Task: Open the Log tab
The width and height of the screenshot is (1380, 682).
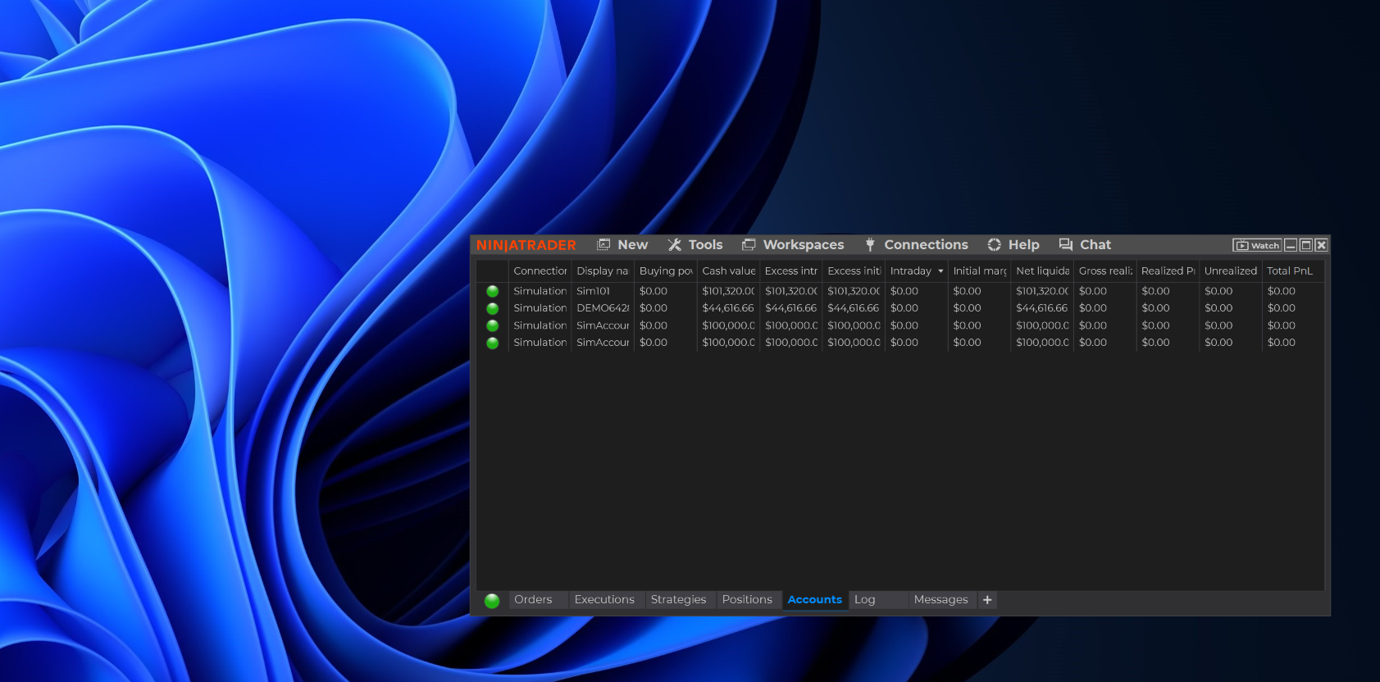Action: click(x=865, y=600)
